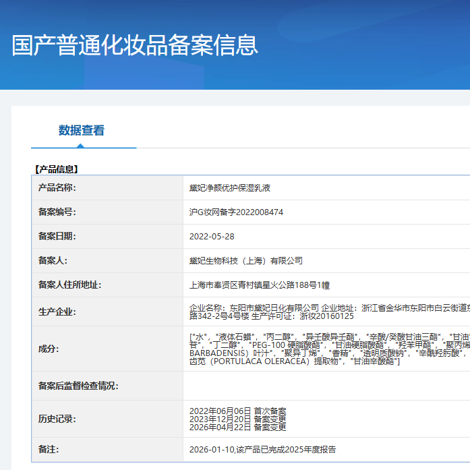Select ingredient line with PORTULACA OLERACEA
The image size is (470, 470).
[x=295, y=361]
